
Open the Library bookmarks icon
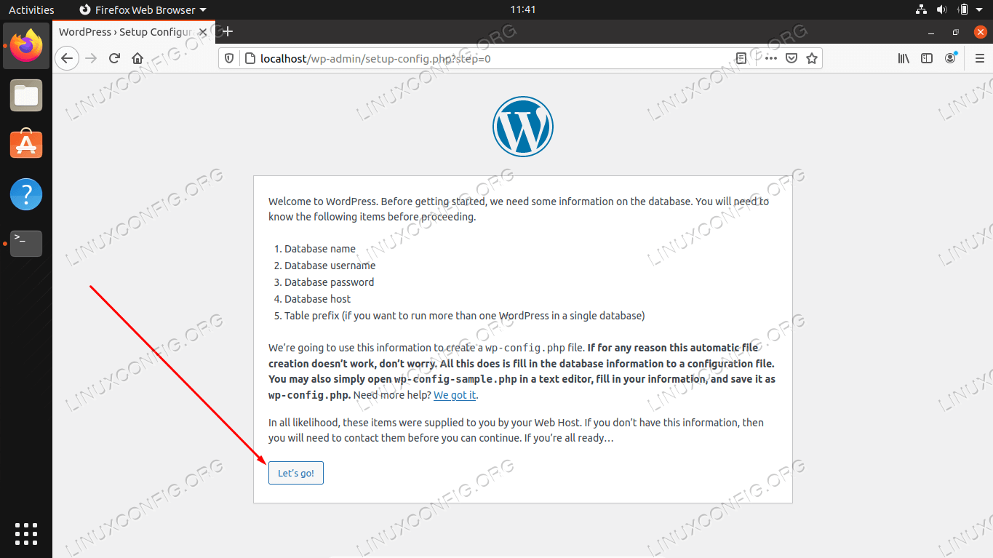[x=904, y=58]
